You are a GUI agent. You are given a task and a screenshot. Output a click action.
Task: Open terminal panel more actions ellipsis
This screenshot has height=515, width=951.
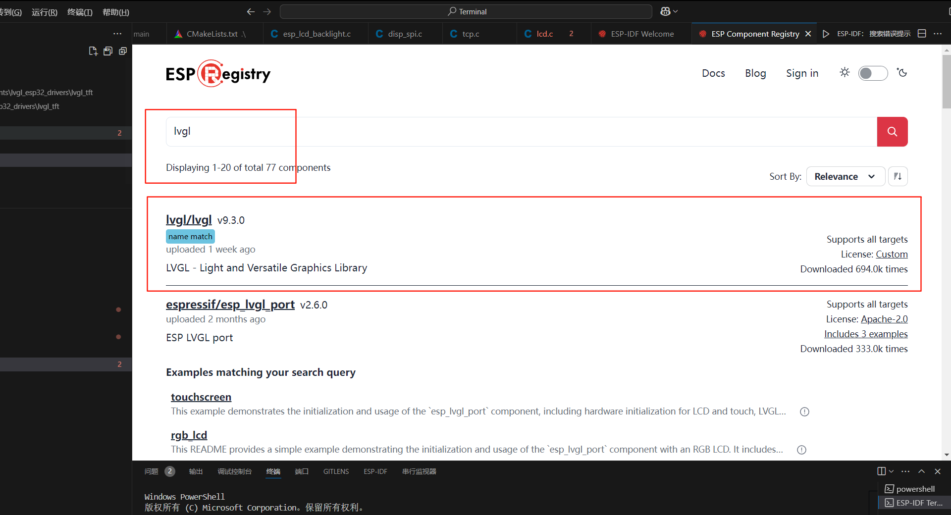[x=905, y=471]
